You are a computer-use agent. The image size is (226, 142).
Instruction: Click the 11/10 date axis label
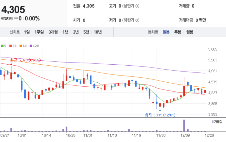[x=112, y=135]
